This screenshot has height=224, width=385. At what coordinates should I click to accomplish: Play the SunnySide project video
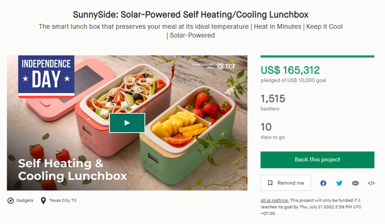click(x=127, y=123)
